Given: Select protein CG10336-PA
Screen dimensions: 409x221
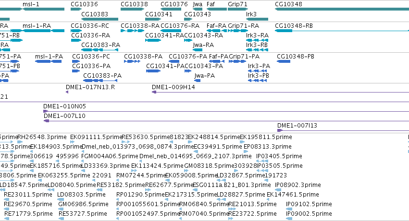Looking at the screenshot, I should coord(76,71).
